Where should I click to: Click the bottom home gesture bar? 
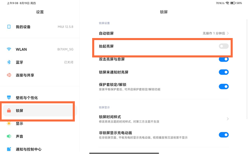pos(124,153)
